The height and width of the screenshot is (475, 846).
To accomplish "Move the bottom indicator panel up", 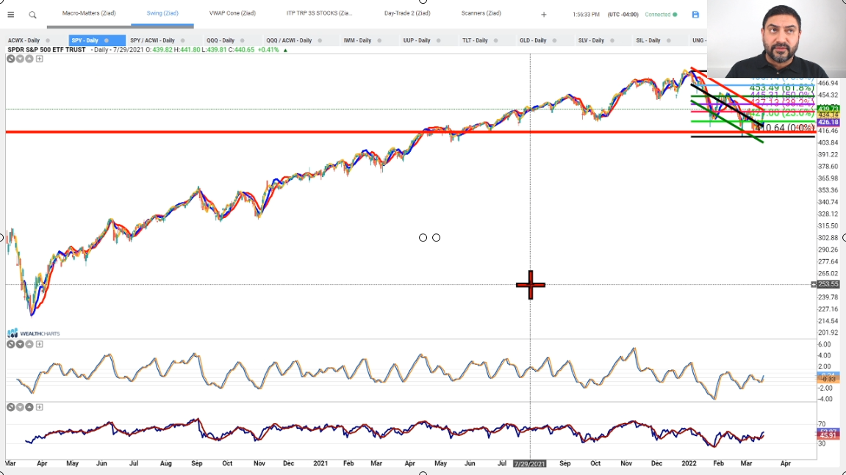I will [29, 407].
